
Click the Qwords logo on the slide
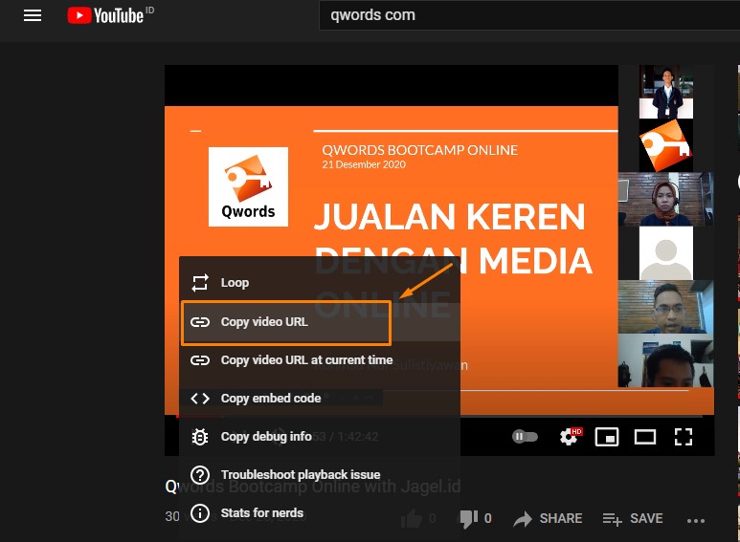(x=248, y=186)
